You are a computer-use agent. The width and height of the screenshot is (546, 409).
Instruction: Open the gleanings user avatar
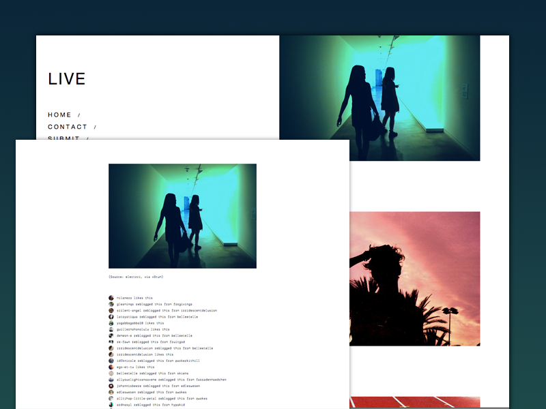[x=111, y=304]
